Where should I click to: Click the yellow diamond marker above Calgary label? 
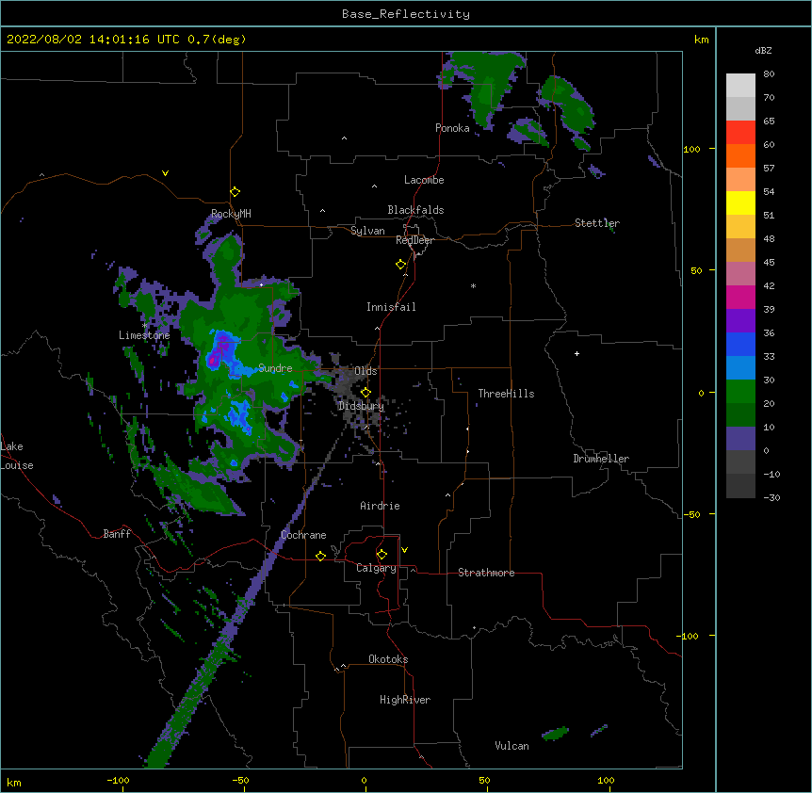[382, 555]
